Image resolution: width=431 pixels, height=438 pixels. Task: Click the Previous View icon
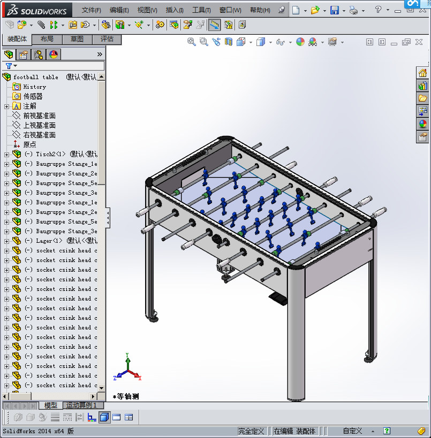216,42
